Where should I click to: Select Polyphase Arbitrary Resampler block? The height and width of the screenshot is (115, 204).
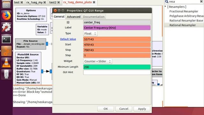pyautogui.click(x=186, y=16)
